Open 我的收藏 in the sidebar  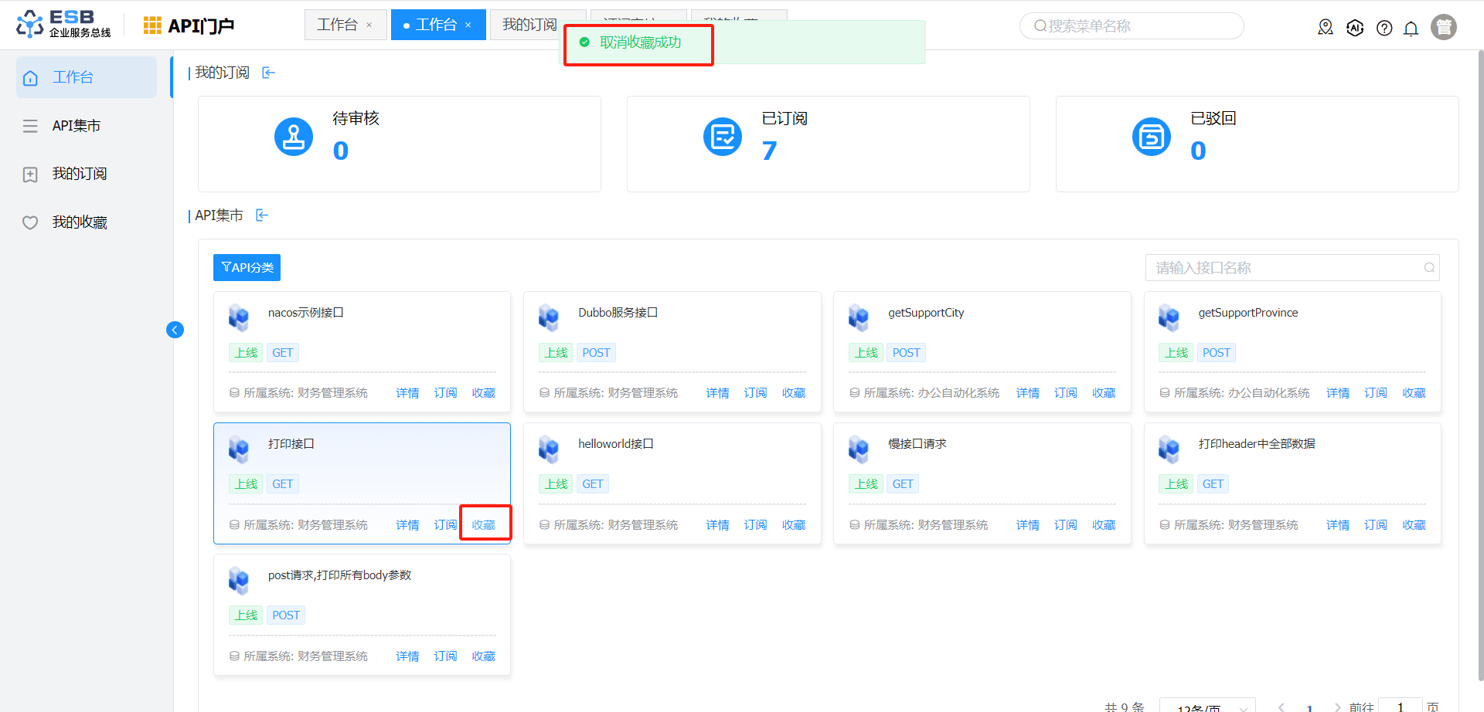(79, 222)
